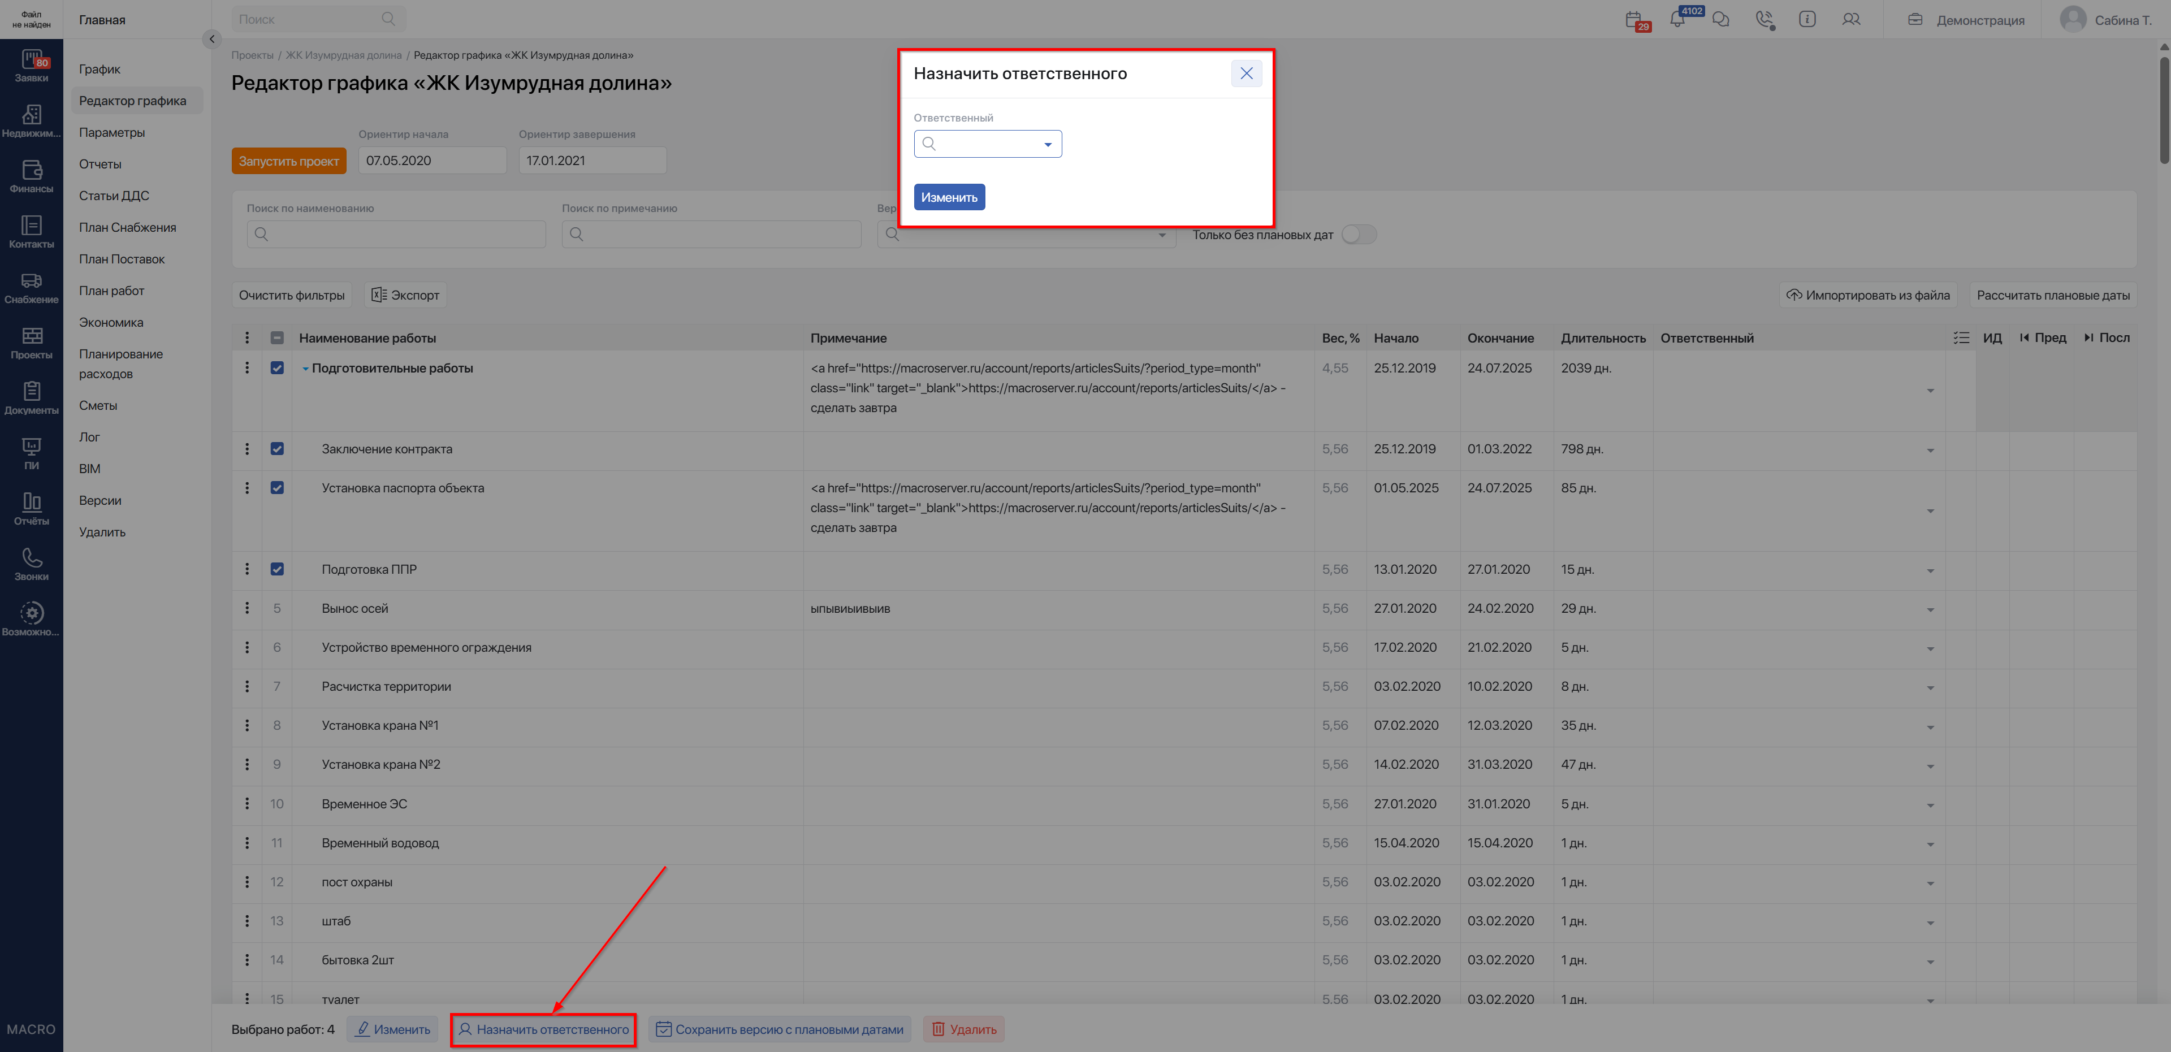Viewport: 2171px width, 1052px height.
Task: Toggle Только без плановых дат switch
Action: 1359,235
